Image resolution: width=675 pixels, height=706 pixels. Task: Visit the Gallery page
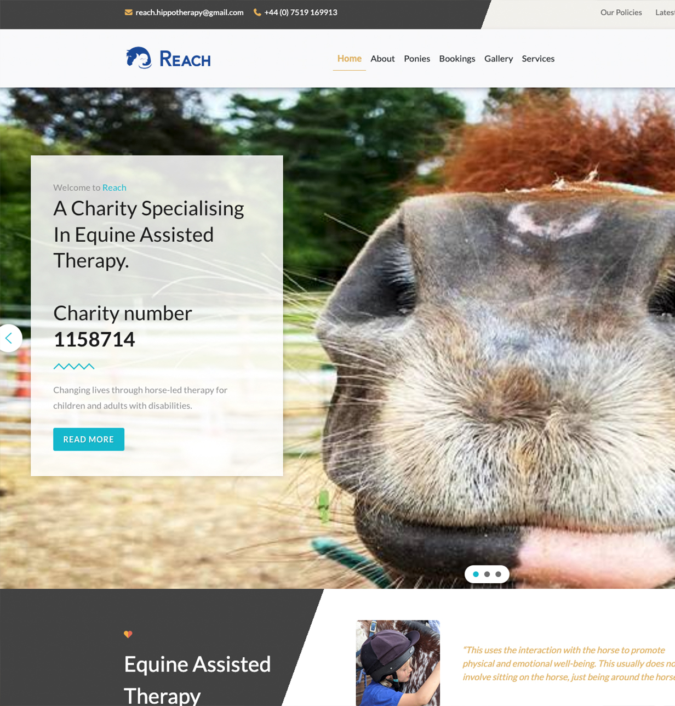pos(499,59)
